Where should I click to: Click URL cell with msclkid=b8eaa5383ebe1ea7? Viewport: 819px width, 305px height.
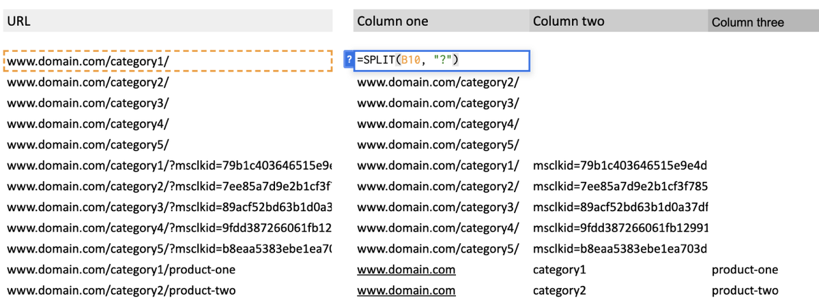click(x=169, y=248)
